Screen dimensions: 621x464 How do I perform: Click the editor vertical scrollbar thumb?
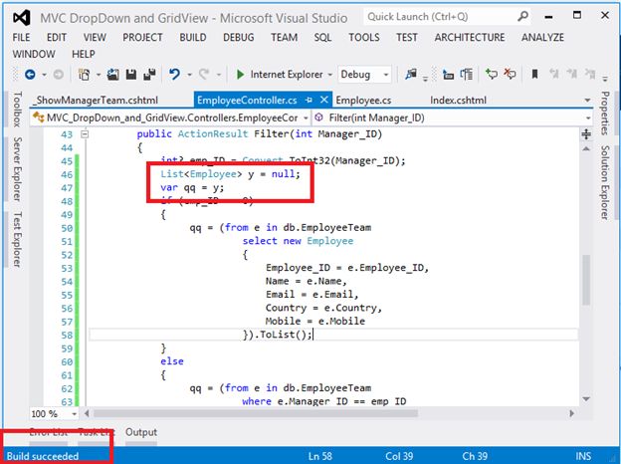586,280
